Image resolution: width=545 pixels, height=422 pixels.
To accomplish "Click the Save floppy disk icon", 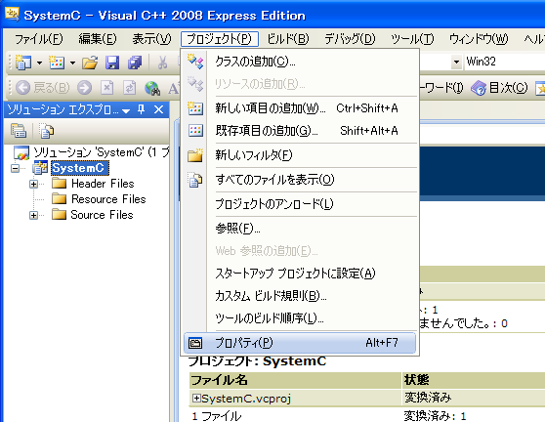I will tap(112, 63).
